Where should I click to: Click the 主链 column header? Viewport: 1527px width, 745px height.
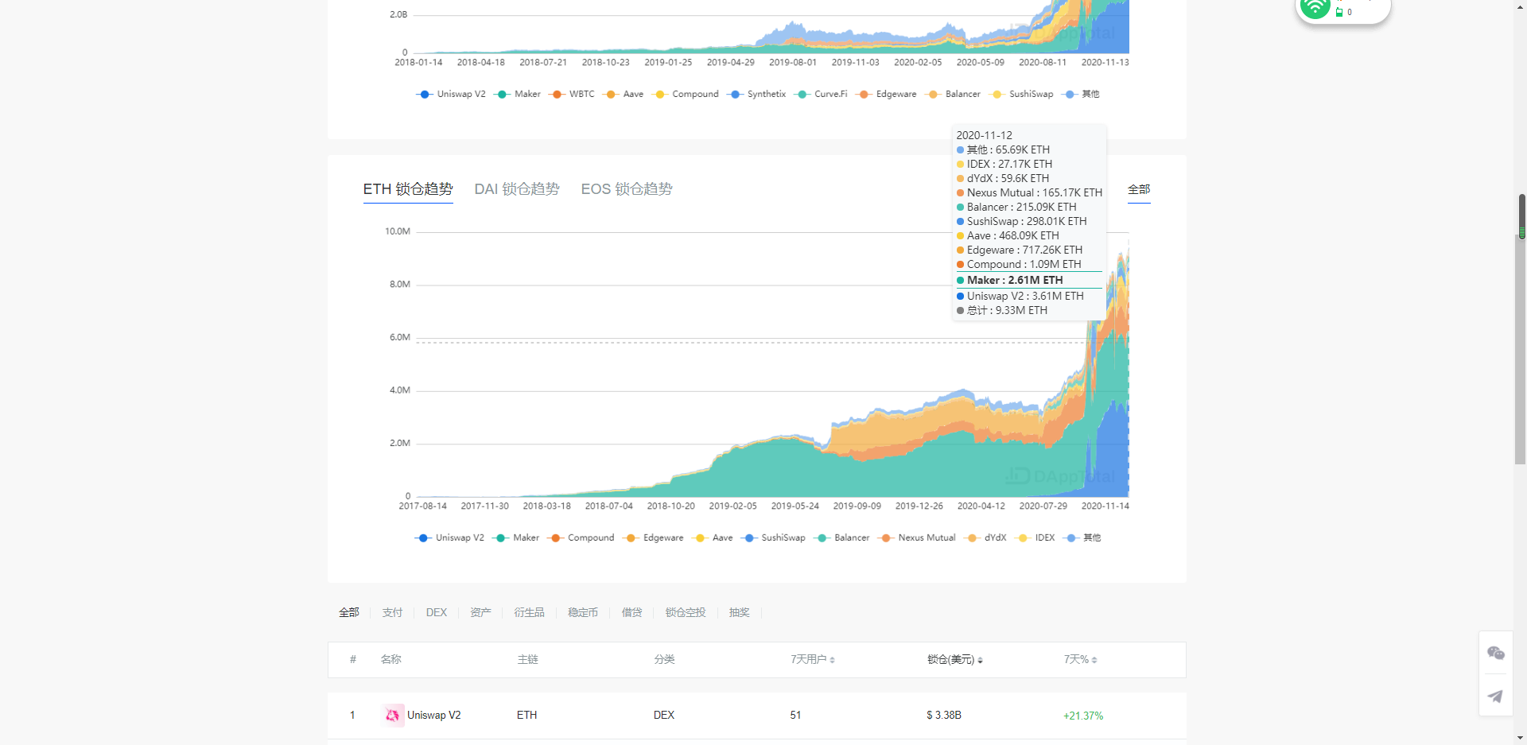coord(527,659)
